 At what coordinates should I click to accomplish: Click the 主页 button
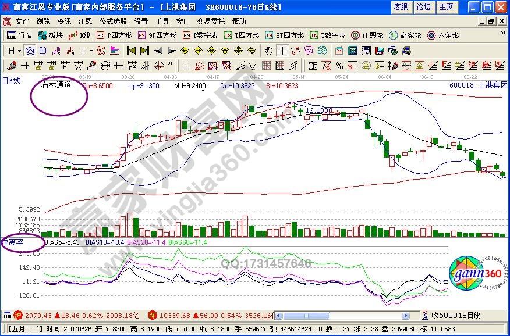coord(446,7)
